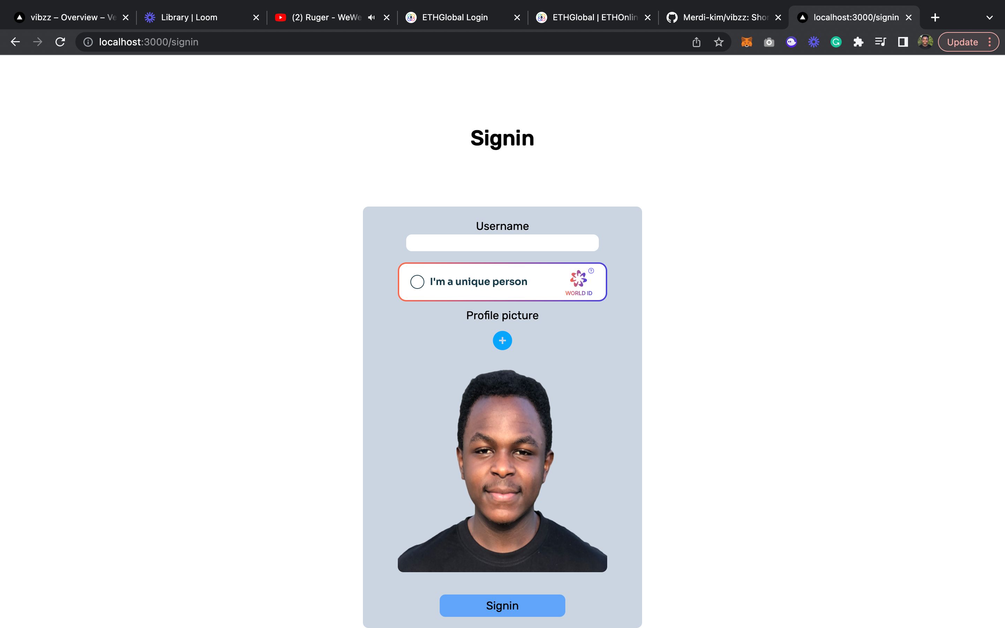Click the add profile picture plus icon
The image size is (1005, 628).
pyautogui.click(x=502, y=341)
